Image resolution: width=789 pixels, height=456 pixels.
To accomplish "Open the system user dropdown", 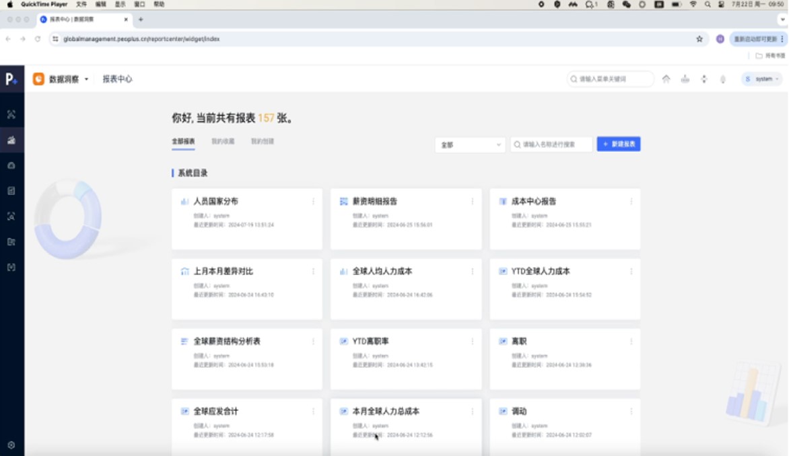I will (x=763, y=79).
